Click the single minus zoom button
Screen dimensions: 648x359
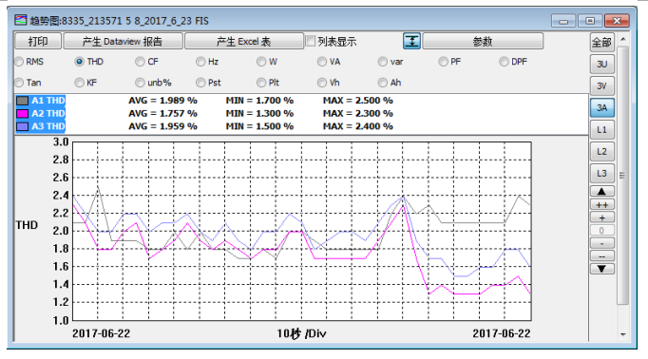pos(601,243)
